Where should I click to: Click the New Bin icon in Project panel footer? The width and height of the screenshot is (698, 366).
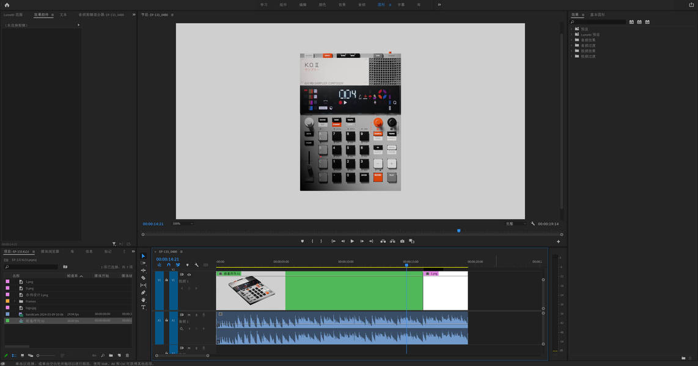(x=111, y=356)
